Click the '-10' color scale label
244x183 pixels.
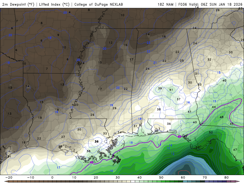[x=30, y=178]
